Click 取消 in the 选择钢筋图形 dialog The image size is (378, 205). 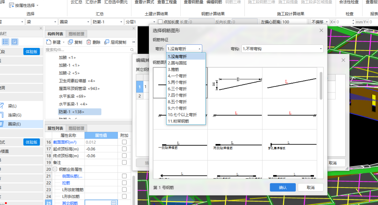pos(311,187)
